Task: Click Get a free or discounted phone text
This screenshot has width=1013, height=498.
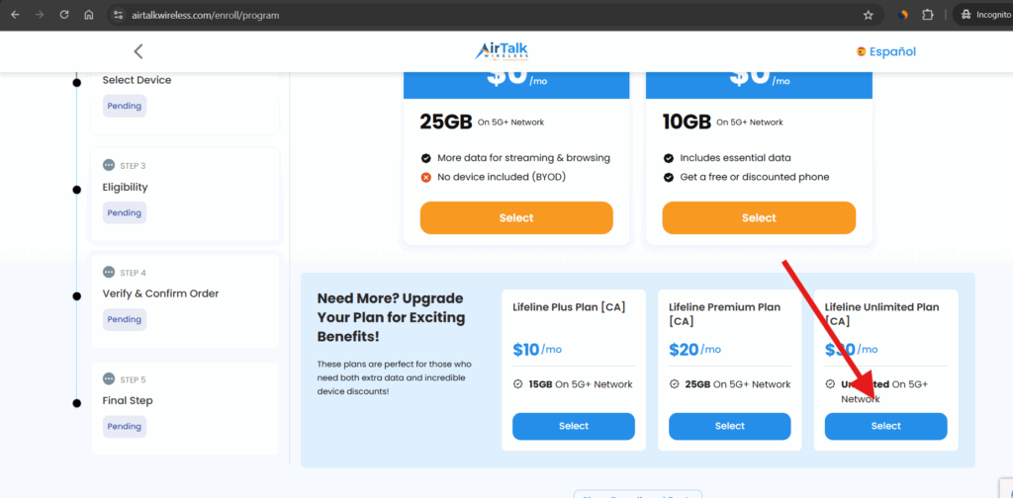Action: click(x=755, y=178)
